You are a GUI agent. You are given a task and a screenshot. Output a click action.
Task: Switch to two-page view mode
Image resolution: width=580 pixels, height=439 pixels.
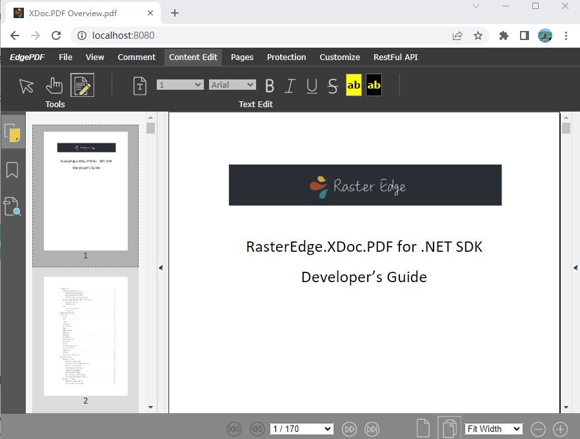click(449, 427)
